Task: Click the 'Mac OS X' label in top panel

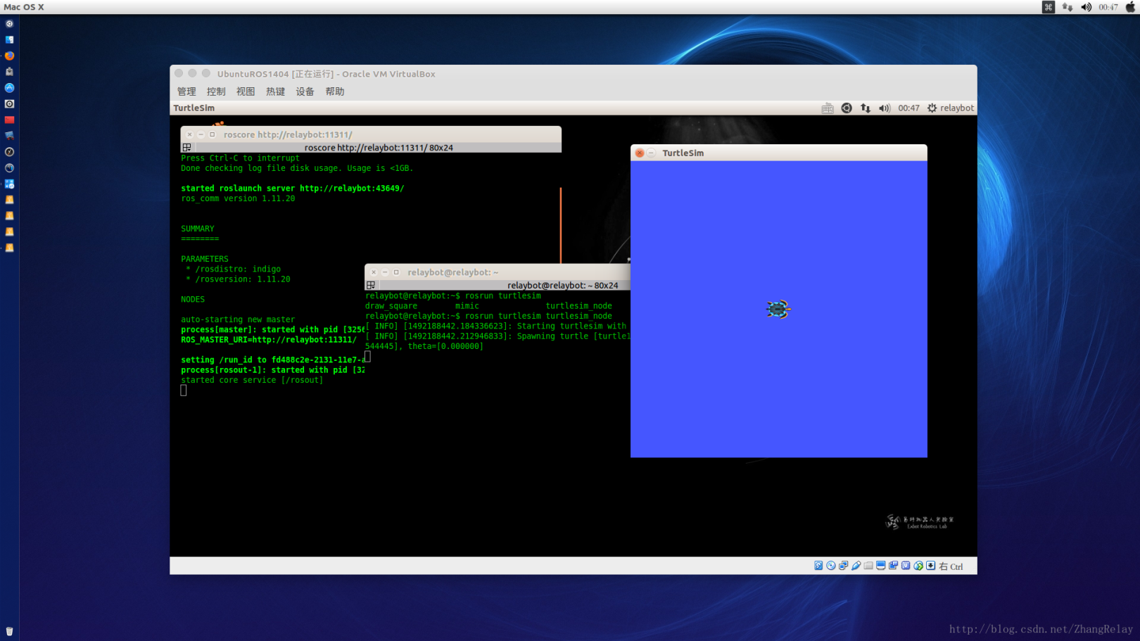Action: (24, 7)
